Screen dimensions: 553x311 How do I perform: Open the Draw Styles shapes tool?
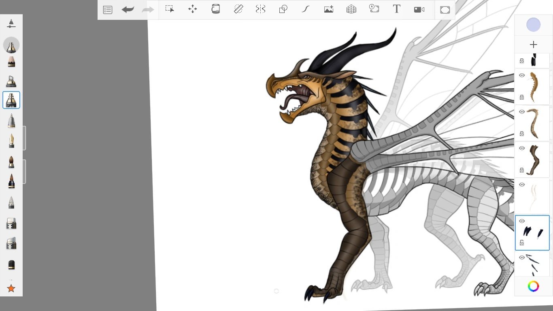tap(283, 9)
